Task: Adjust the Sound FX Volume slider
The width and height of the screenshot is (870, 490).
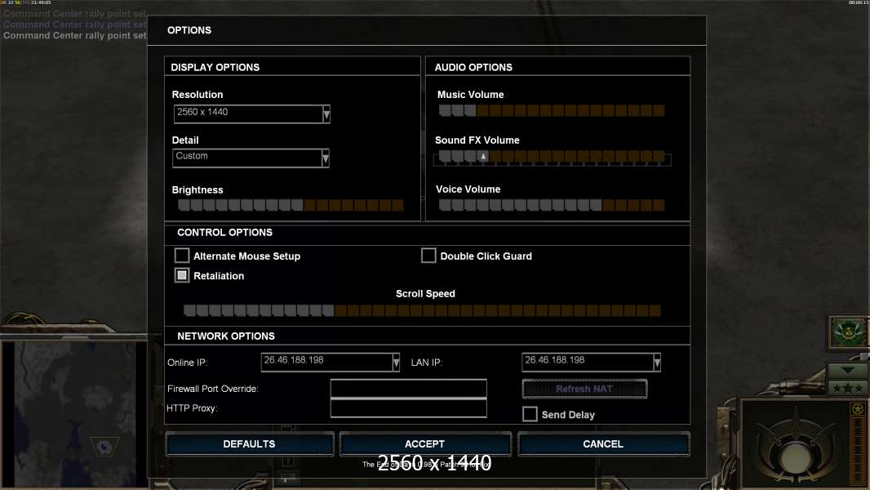Action: pyautogui.click(x=552, y=157)
